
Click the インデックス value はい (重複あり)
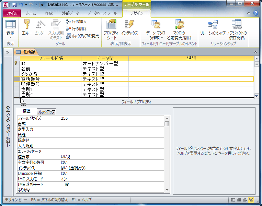coord(112,168)
